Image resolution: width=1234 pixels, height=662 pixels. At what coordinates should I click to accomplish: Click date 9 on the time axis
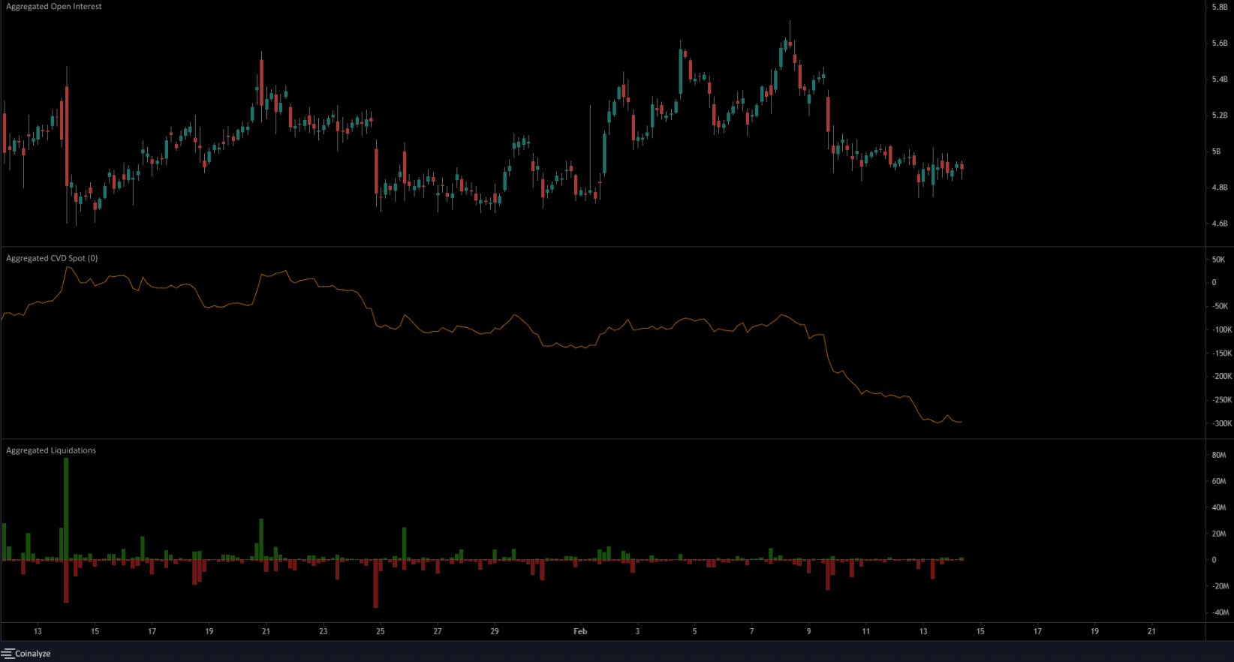[808, 632]
